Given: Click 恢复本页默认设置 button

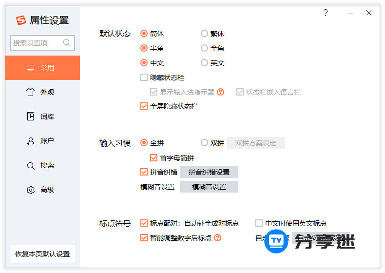Looking at the screenshot, I should [42, 254].
